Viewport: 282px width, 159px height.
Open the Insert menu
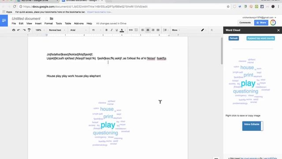[38, 23]
